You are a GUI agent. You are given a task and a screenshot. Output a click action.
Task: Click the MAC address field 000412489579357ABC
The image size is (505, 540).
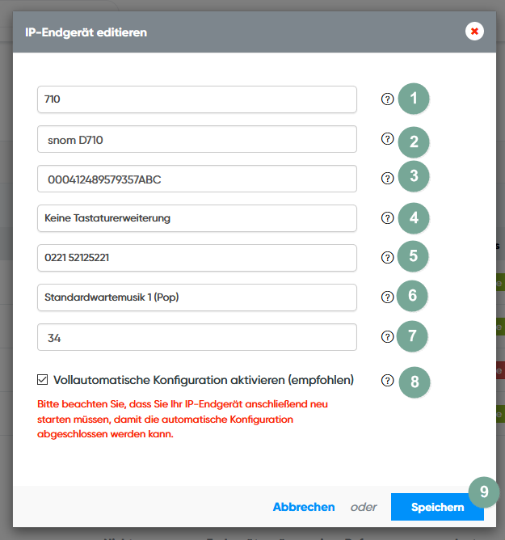coord(196,179)
